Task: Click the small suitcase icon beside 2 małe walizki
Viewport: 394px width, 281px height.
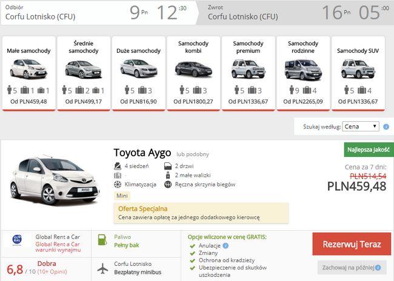Action: point(168,175)
